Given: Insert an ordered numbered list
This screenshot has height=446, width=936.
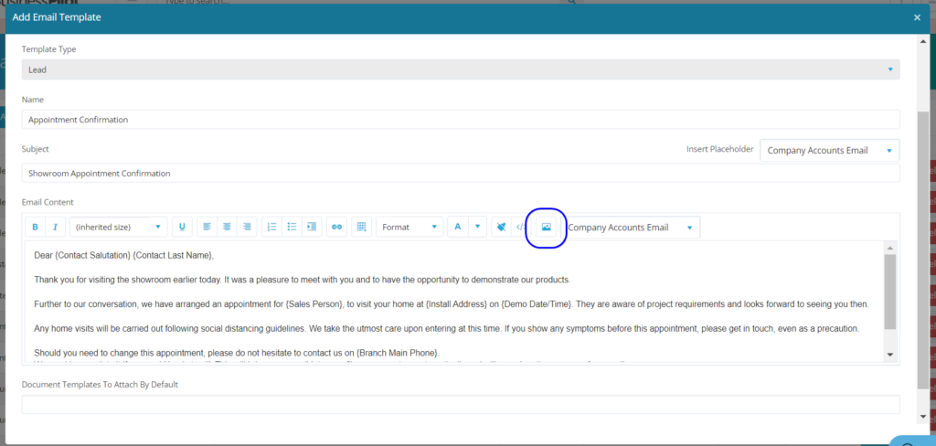Looking at the screenshot, I should click(x=271, y=227).
